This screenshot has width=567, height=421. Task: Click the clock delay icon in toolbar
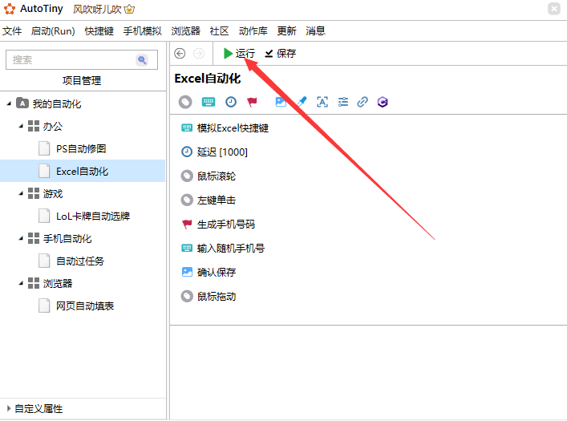231,102
